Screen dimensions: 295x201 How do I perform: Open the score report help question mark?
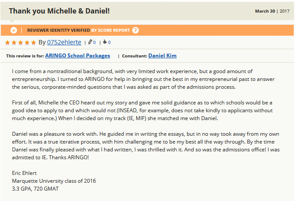pyautogui.click(x=135, y=30)
